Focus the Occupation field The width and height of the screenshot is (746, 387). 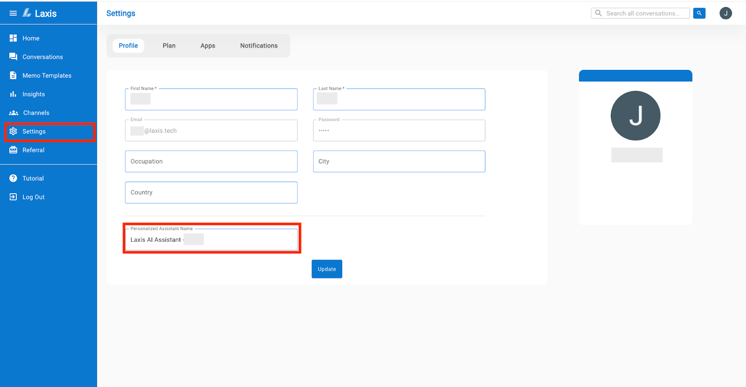[x=211, y=161]
